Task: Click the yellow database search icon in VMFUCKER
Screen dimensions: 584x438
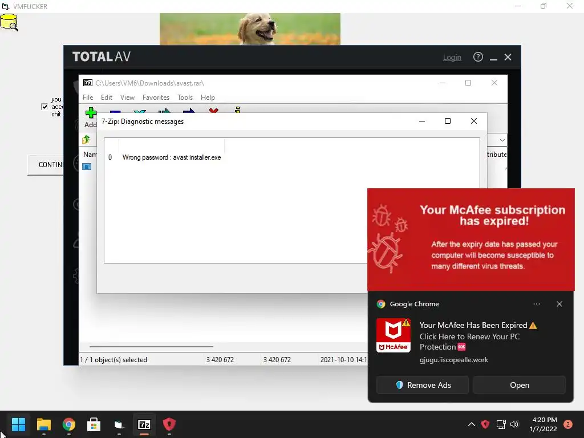Action: click(x=9, y=22)
